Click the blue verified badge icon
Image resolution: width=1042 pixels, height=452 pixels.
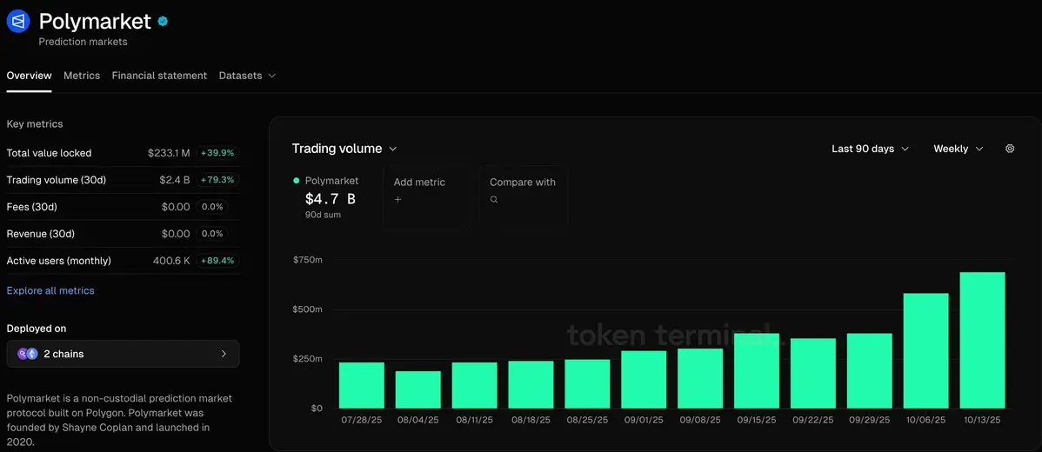click(x=163, y=22)
